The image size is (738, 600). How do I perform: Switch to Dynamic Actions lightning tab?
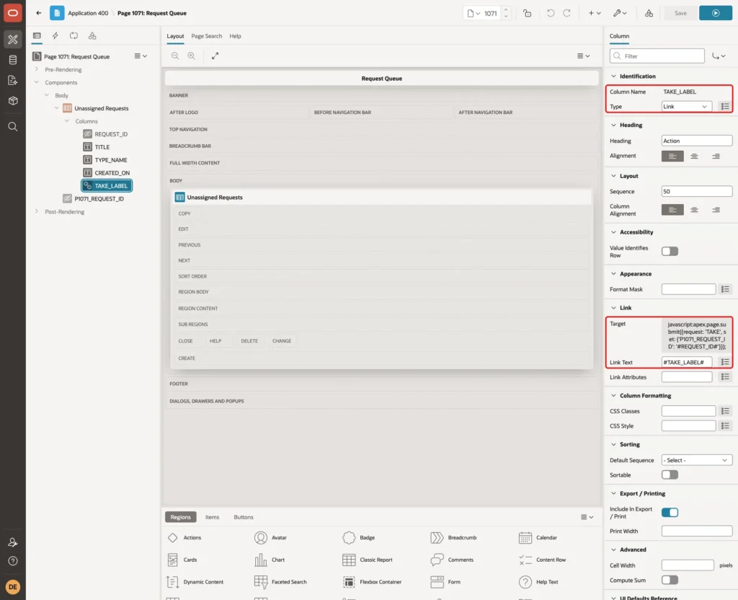(55, 36)
